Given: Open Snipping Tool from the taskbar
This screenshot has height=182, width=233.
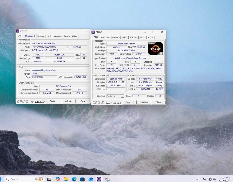Looking at the screenshot, I should (x=107, y=179).
